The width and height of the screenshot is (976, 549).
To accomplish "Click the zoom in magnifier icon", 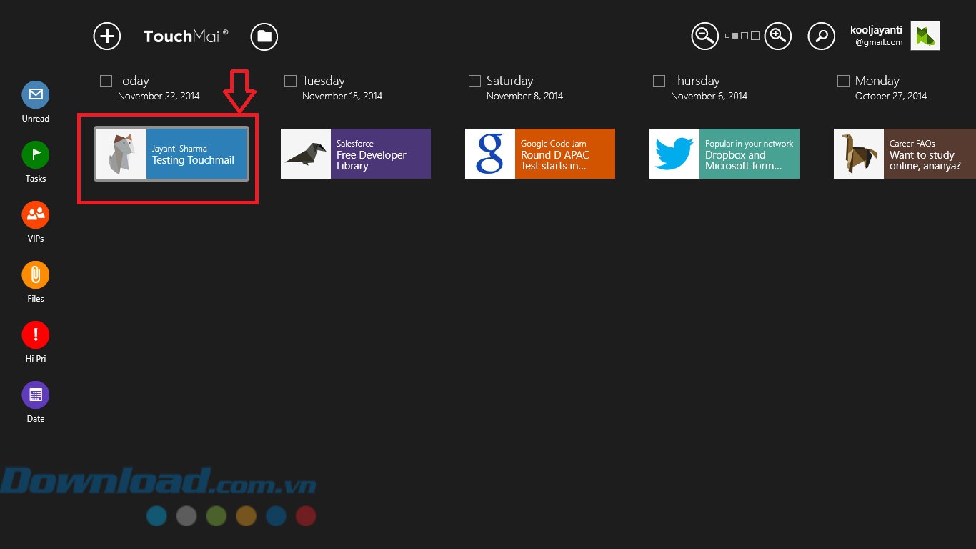I will click(x=778, y=36).
